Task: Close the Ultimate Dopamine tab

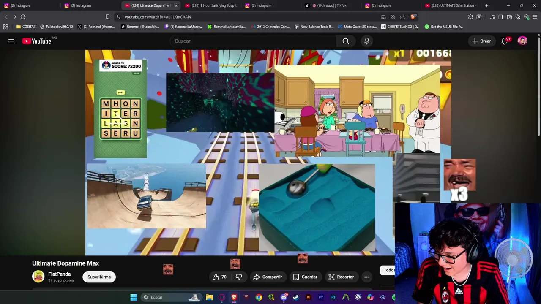Action: pyautogui.click(x=176, y=5)
